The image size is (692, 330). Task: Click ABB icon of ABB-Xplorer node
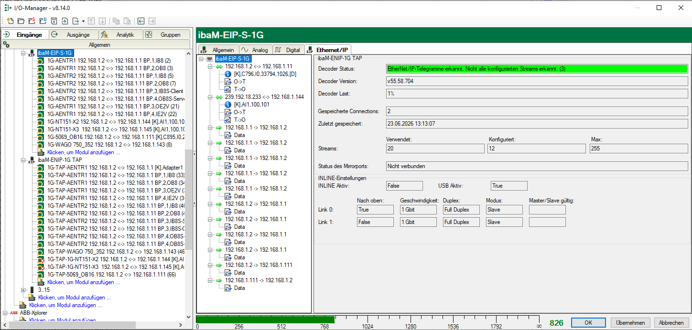[13, 313]
